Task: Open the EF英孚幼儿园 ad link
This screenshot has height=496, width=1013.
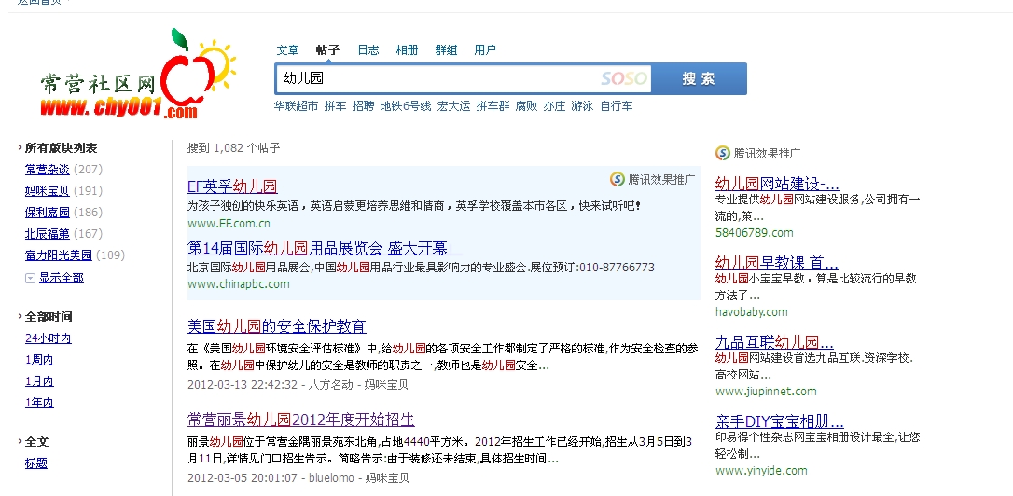Action: 232,186
